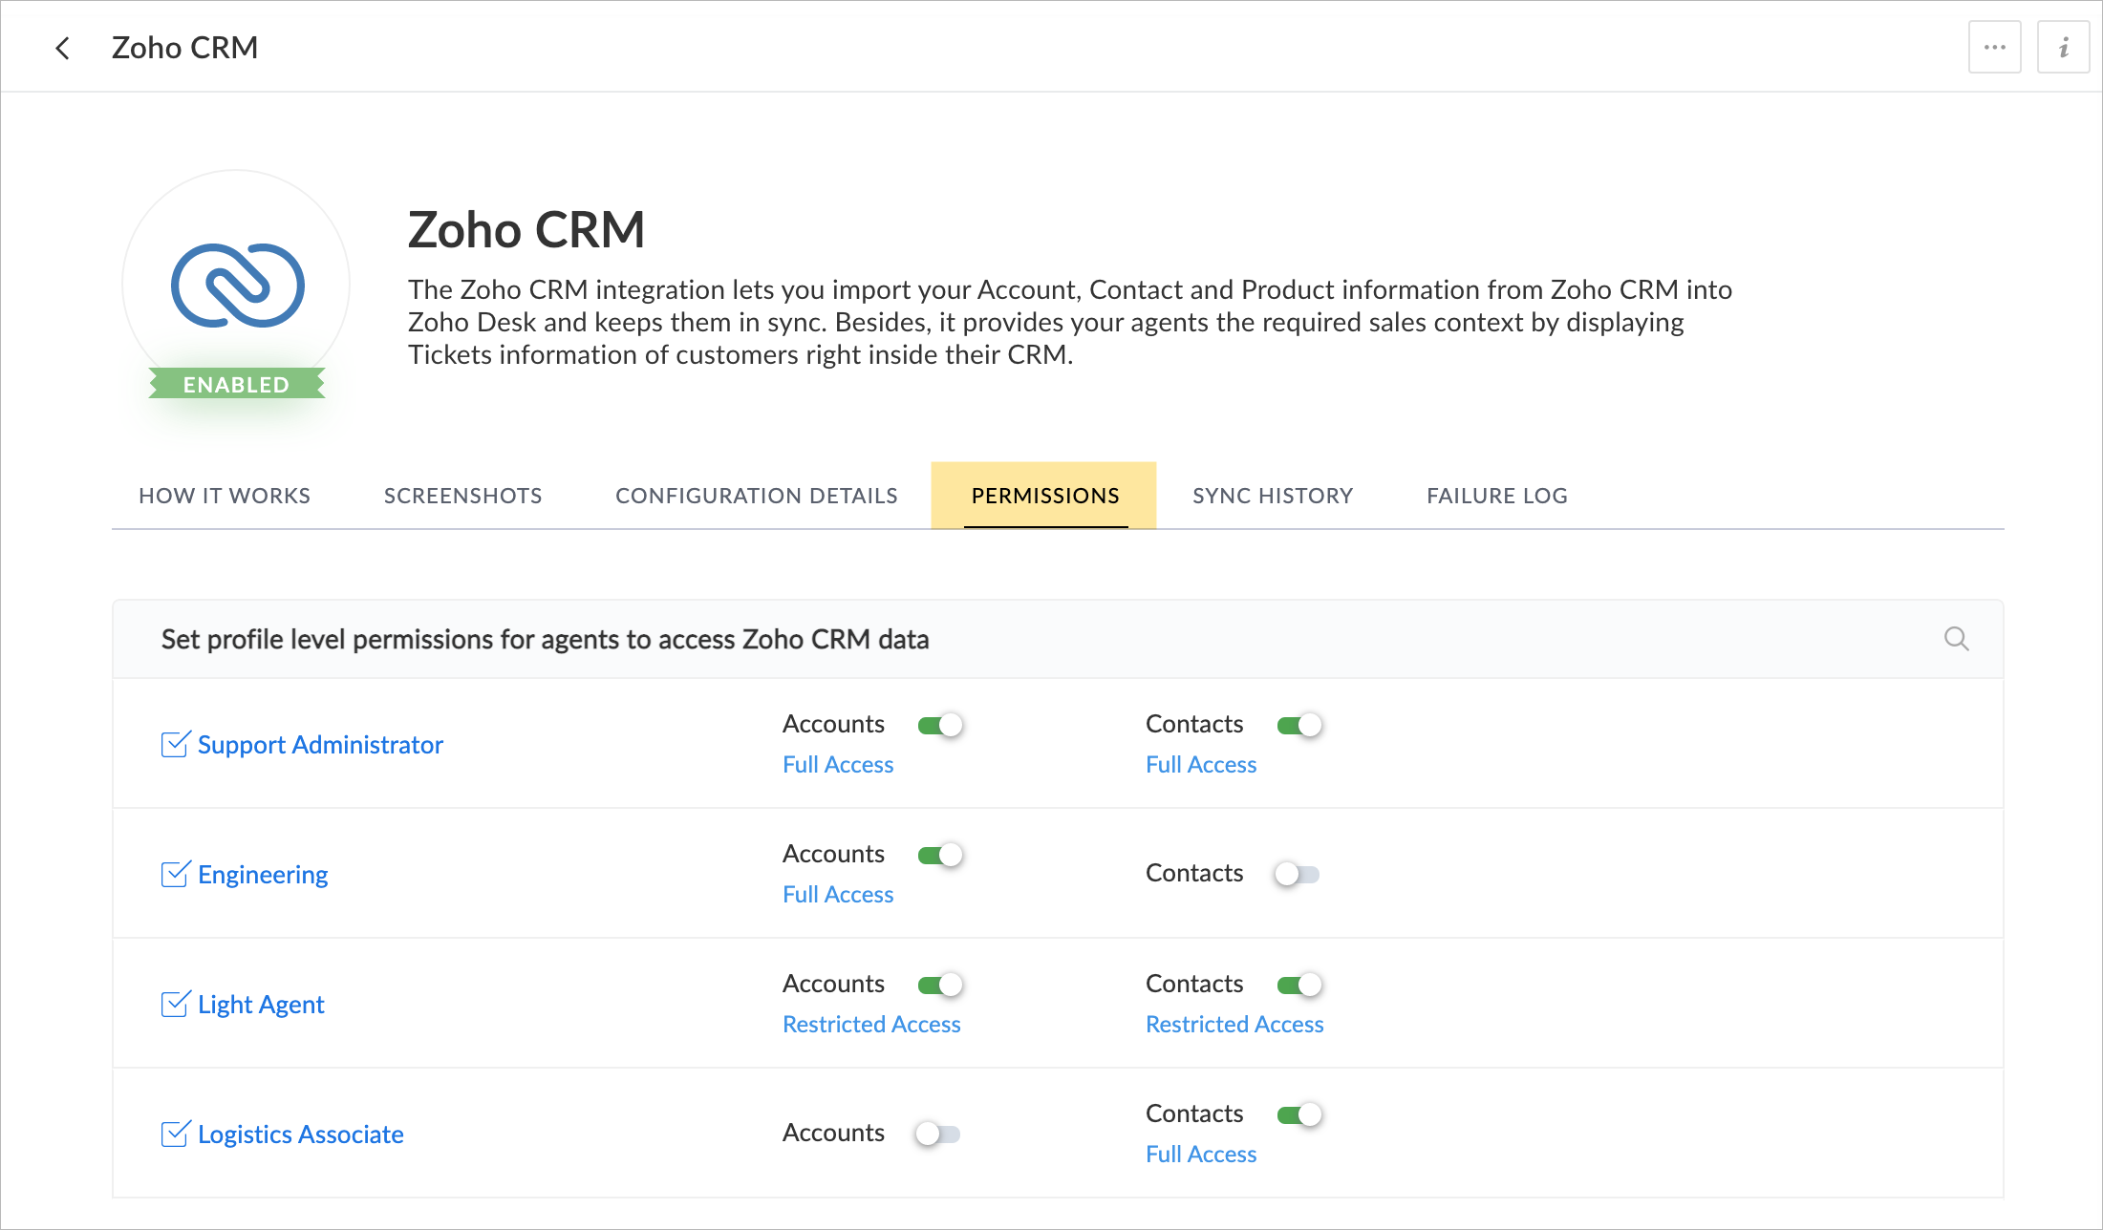The height and width of the screenshot is (1230, 2103).
Task: Open Restricted Access under Light Agent Contacts
Action: tap(1234, 1025)
